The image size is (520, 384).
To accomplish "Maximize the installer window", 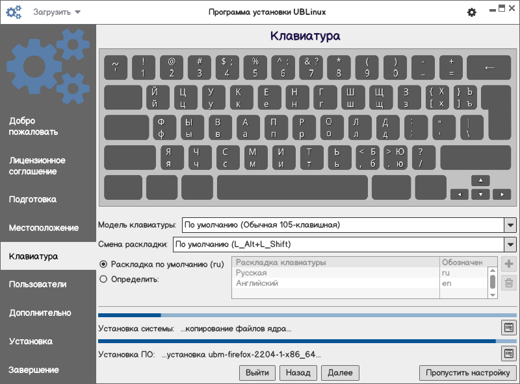I will (502, 8).
